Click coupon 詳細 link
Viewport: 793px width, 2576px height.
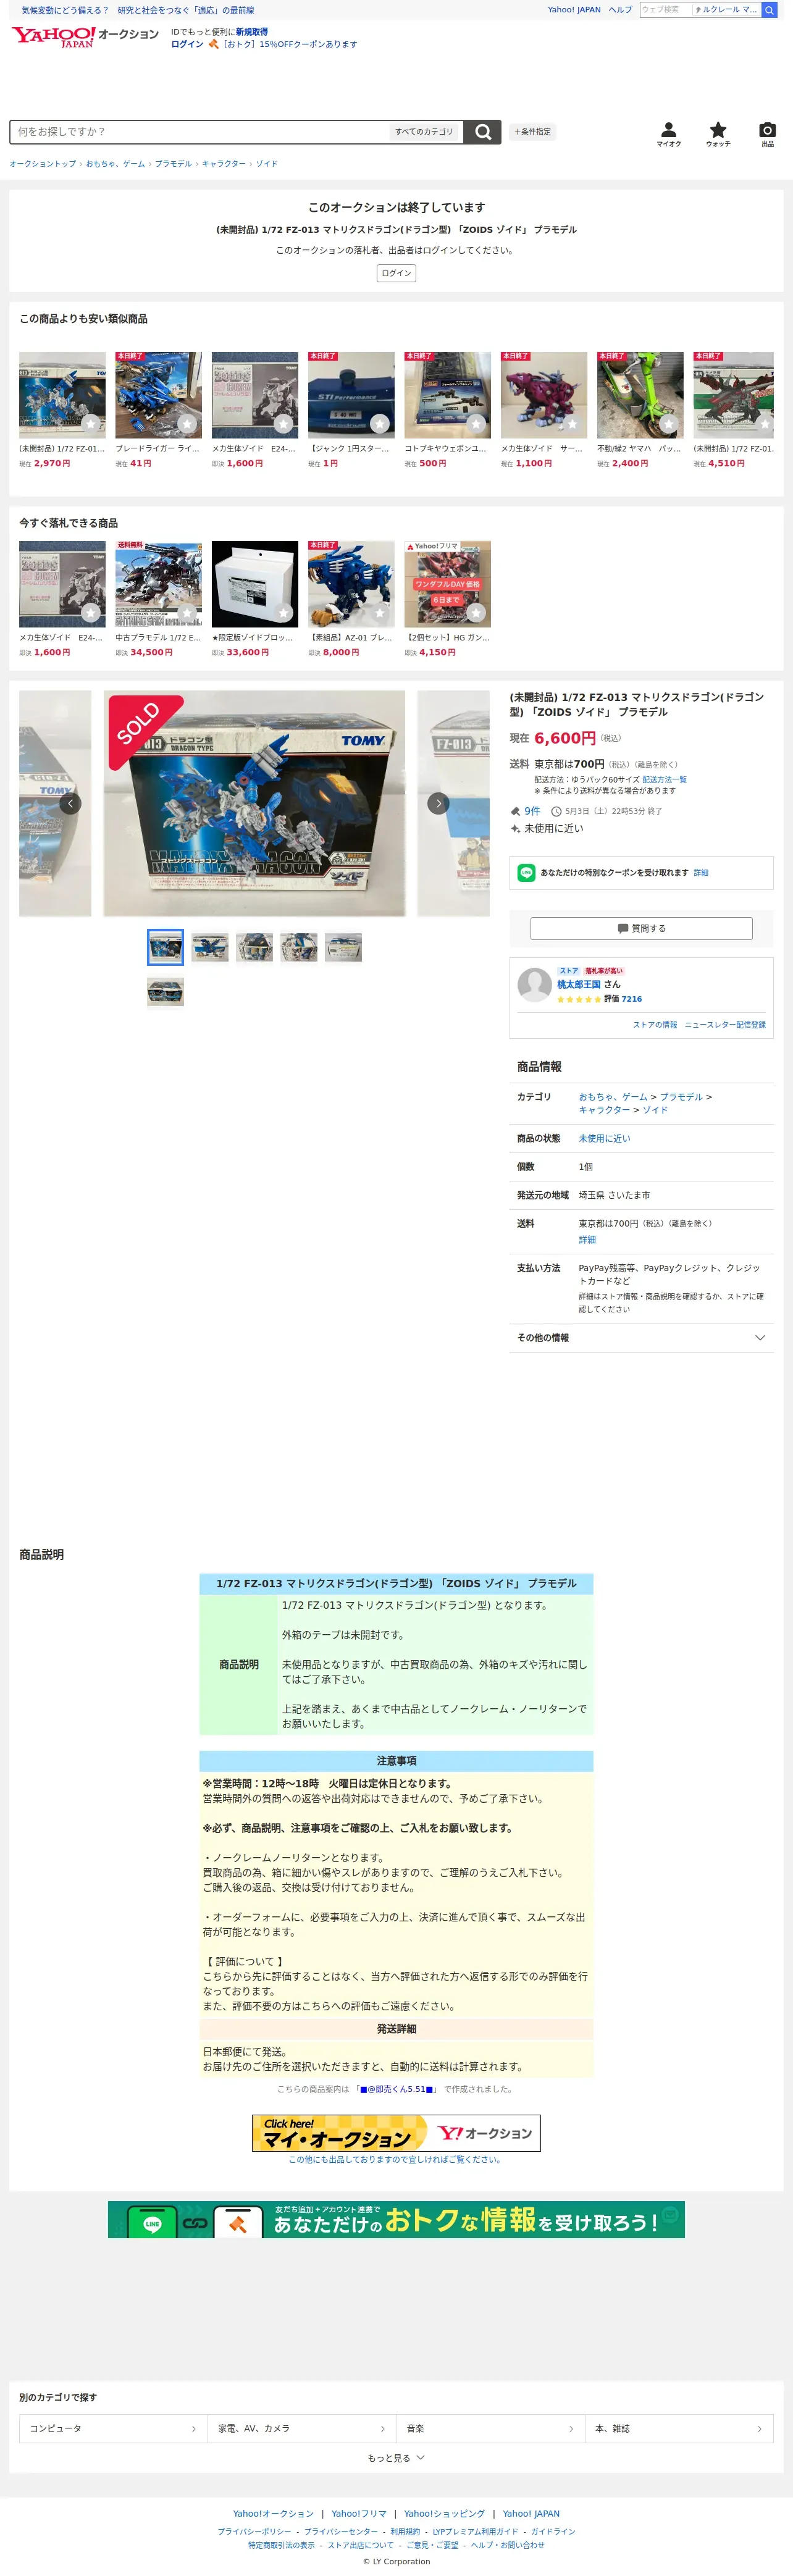pyautogui.click(x=701, y=873)
